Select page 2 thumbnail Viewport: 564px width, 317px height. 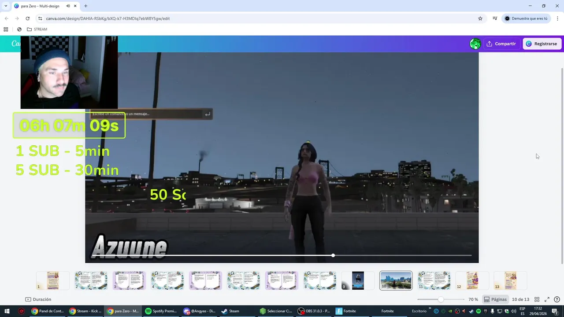[91, 280]
